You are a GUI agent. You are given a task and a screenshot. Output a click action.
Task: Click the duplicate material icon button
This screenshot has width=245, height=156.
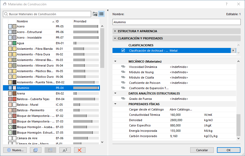coord(36,150)
